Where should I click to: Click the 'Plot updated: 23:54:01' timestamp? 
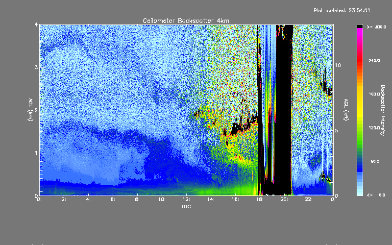tap(342, 10)
